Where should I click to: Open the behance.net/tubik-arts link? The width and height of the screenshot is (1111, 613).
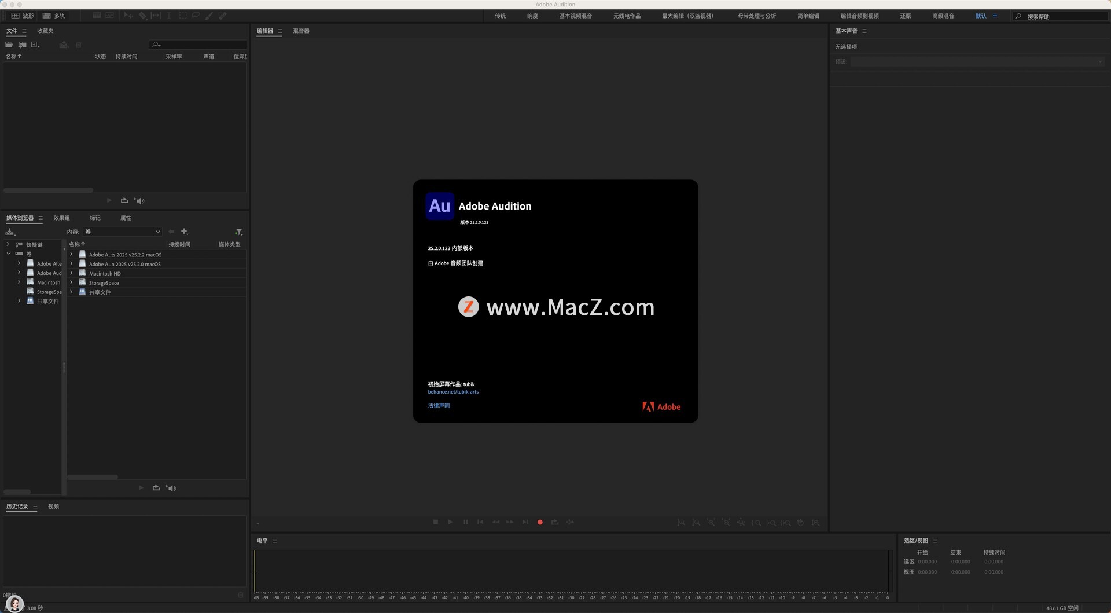click(453, 392)
